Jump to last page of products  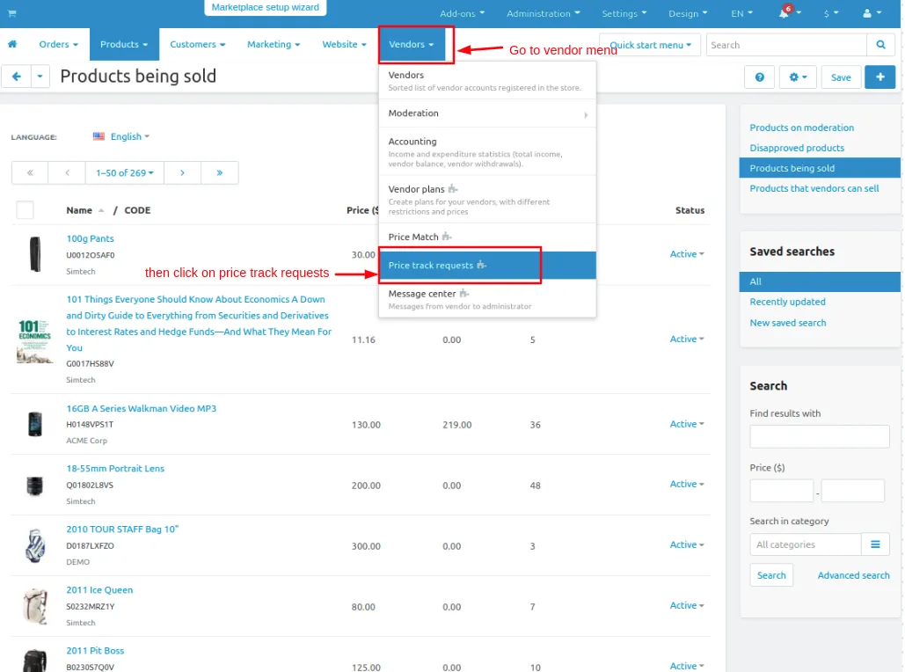point(220,172)
